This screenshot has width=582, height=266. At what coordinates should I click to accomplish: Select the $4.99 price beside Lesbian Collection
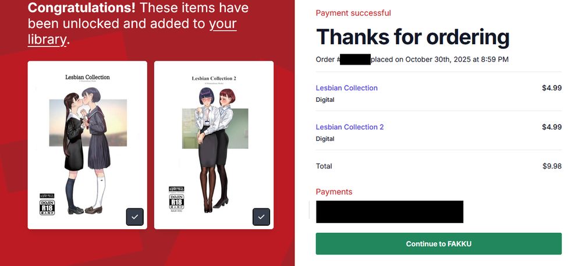(552, 88)
